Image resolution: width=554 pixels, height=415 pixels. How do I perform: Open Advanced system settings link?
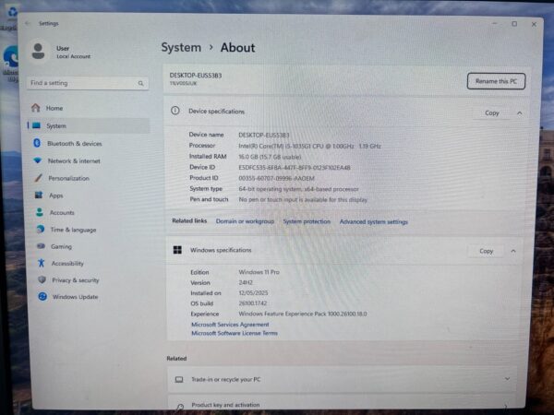[x=373, y=221]
